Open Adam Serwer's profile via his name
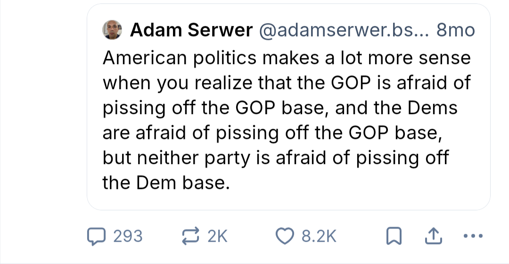Image resolution: width=509 pixels, height=264 pixels. (191, 31)
